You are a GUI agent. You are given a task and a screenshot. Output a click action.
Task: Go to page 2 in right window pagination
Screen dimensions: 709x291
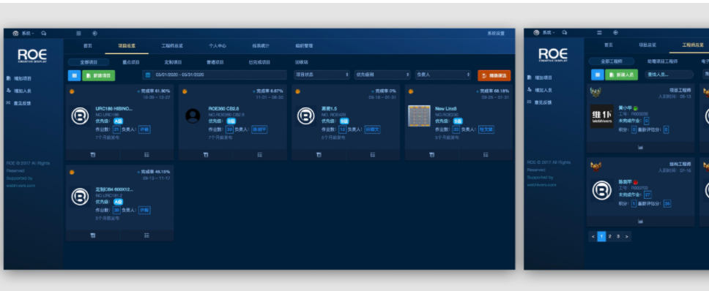tap(609, 236)
